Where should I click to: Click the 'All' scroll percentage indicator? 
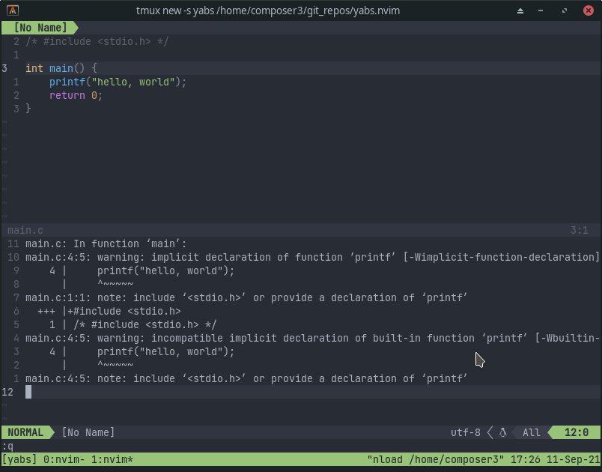[x=532, y=432]
